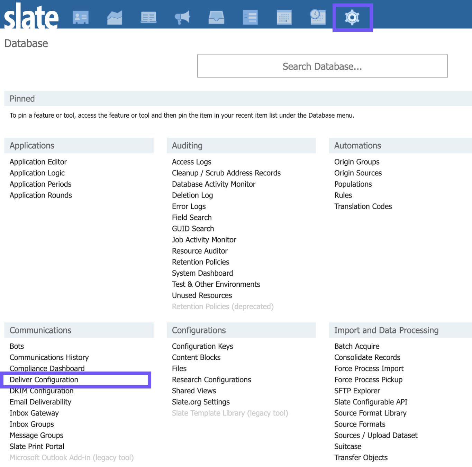Open Files under Configurations

tap(179, 368)
